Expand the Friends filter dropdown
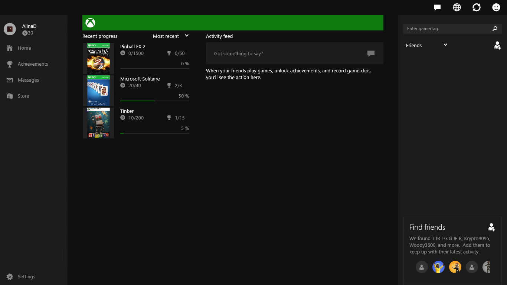 (x=427, y=45)
